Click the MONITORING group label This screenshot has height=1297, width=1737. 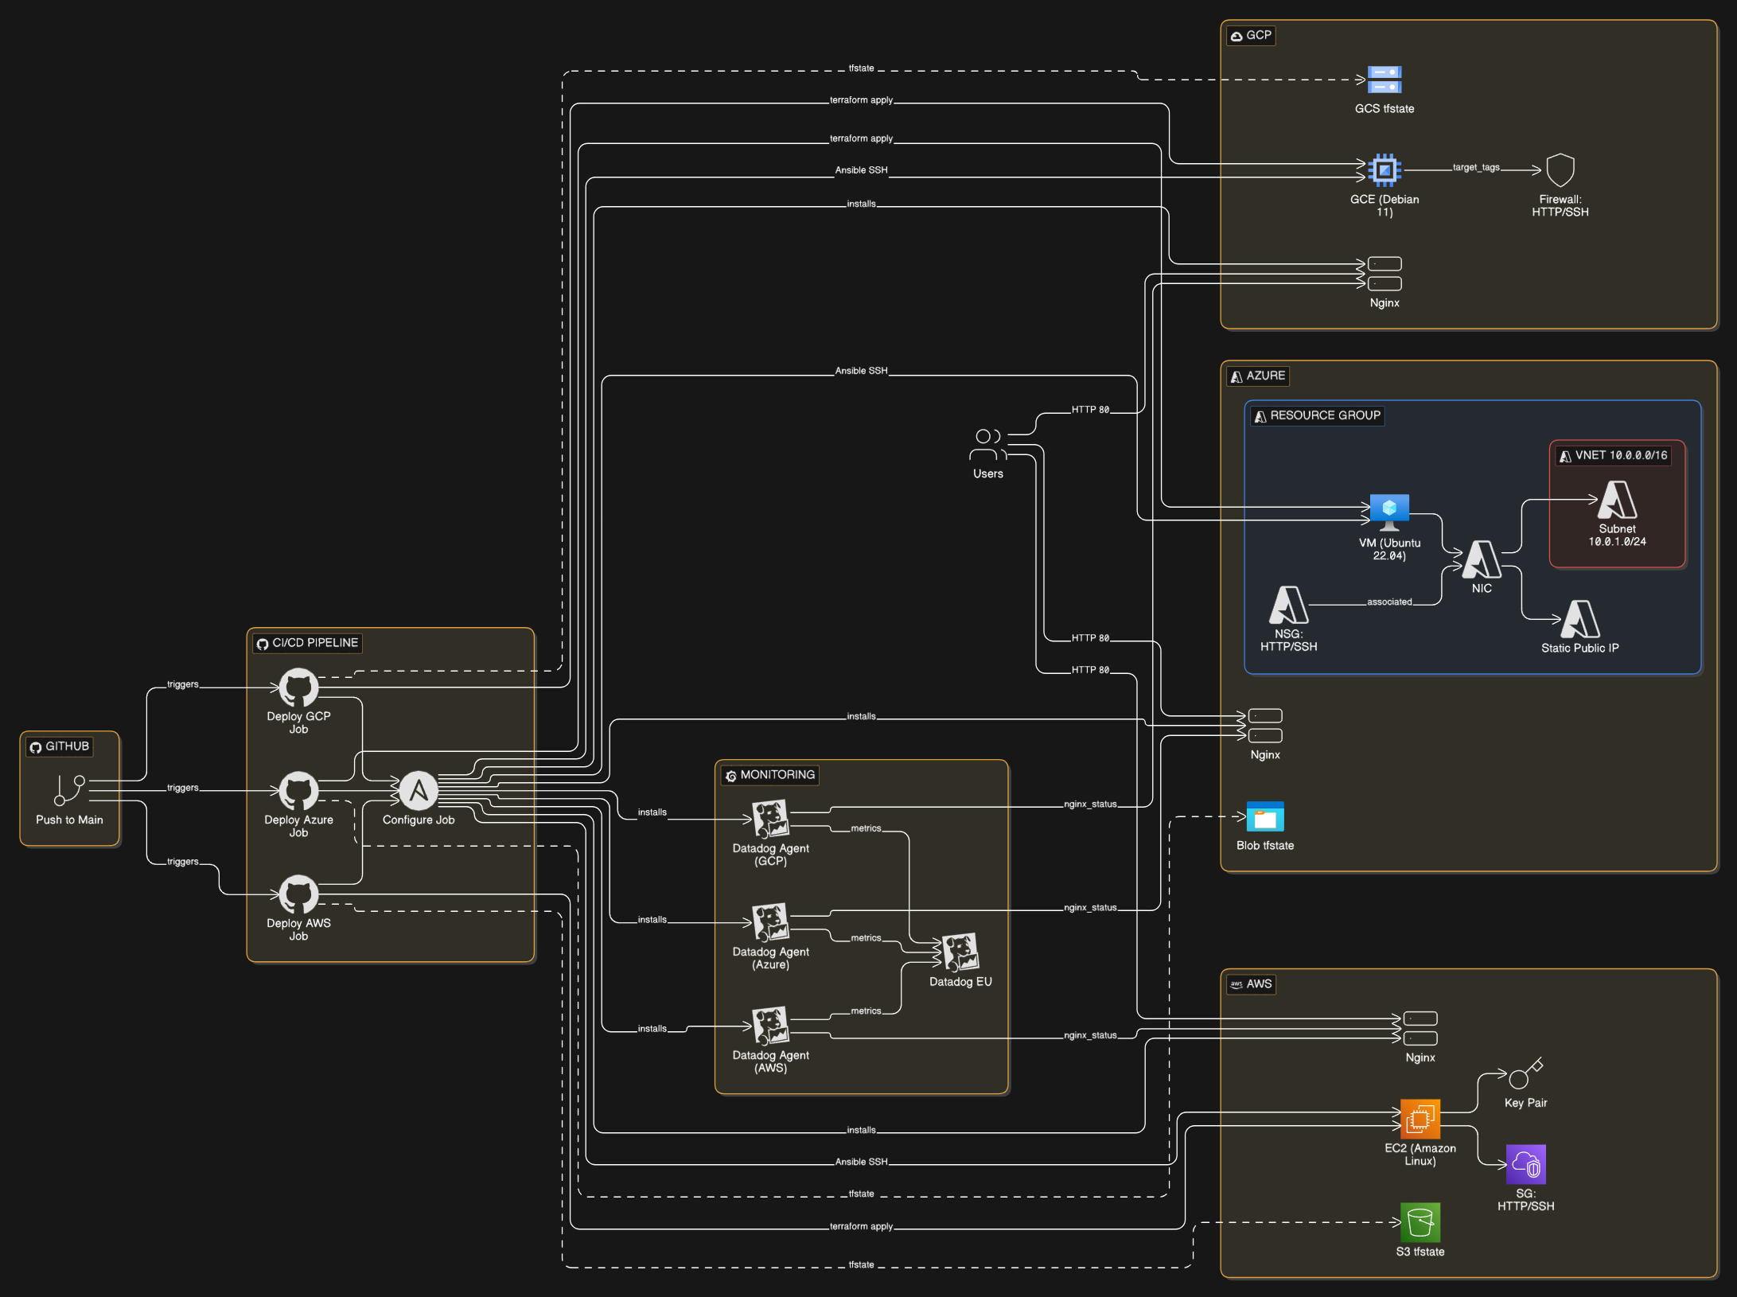pyautogui.click(x=770, y=775)
